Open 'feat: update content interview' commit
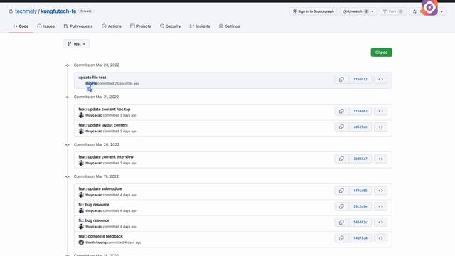Image resolution: width=455 pixels, height=256 pixels. 106,157
